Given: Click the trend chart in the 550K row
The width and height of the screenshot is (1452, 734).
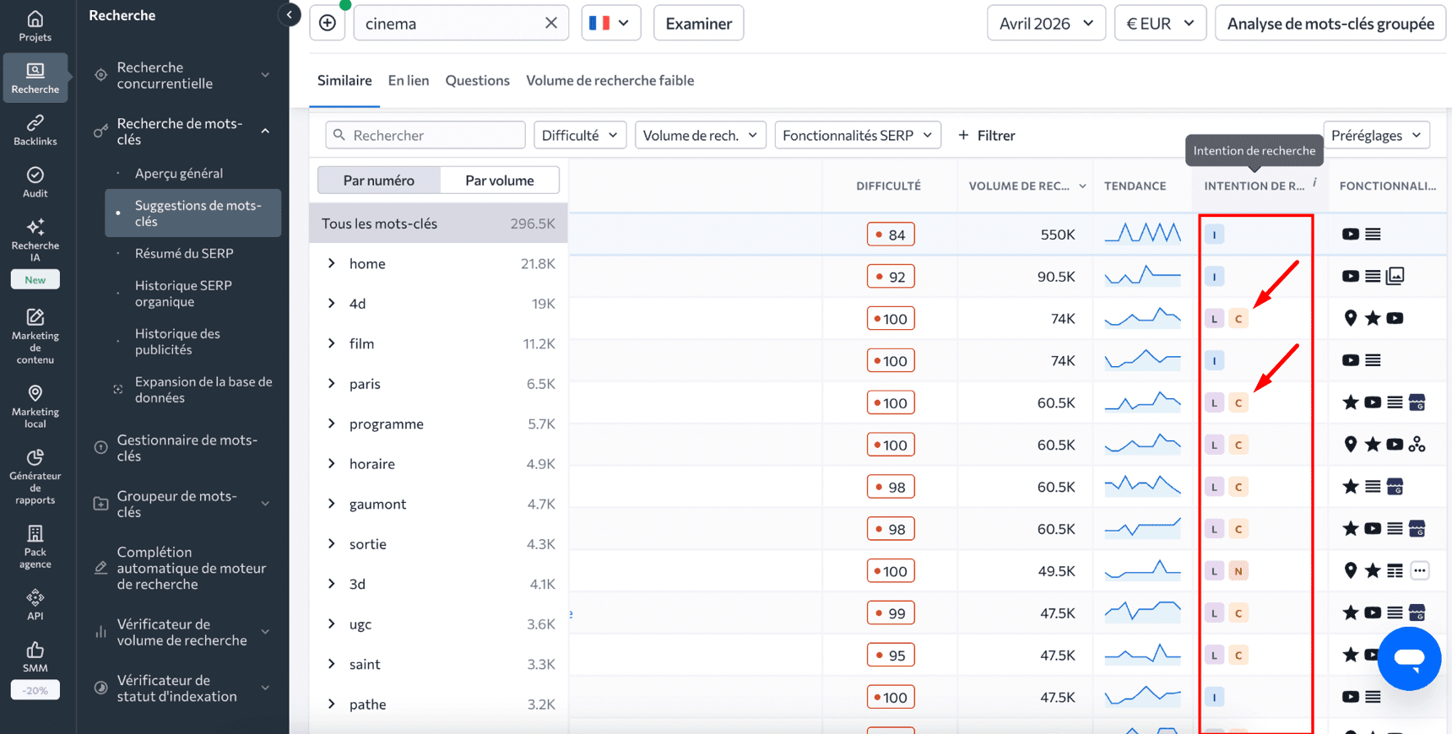Looking at the screenshot, I should 1142,233.
